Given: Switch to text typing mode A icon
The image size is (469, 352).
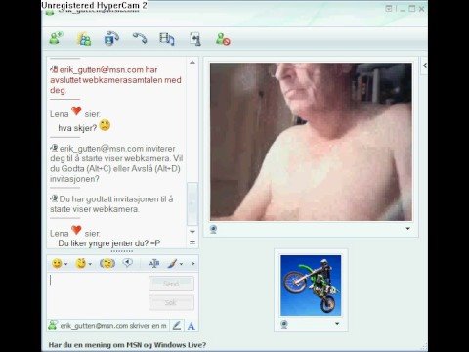Looking at the screenshot, I should click(x=192, y=326).
